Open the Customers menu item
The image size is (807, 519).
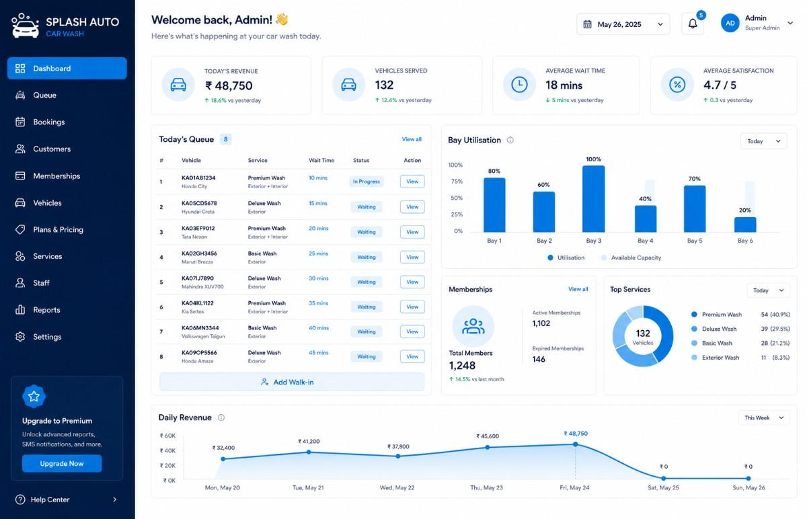click(x=67, y=149)
